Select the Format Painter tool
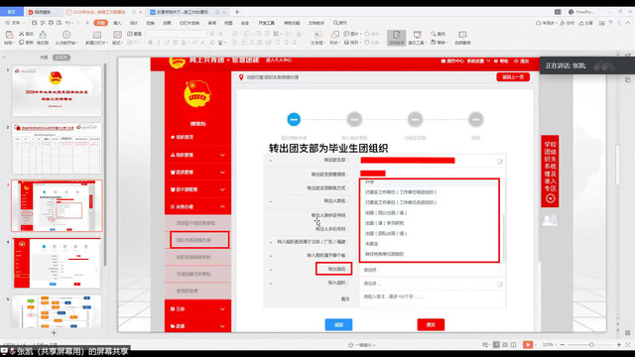 (43, 38)
